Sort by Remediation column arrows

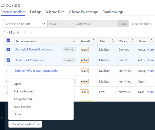point(93,41)
